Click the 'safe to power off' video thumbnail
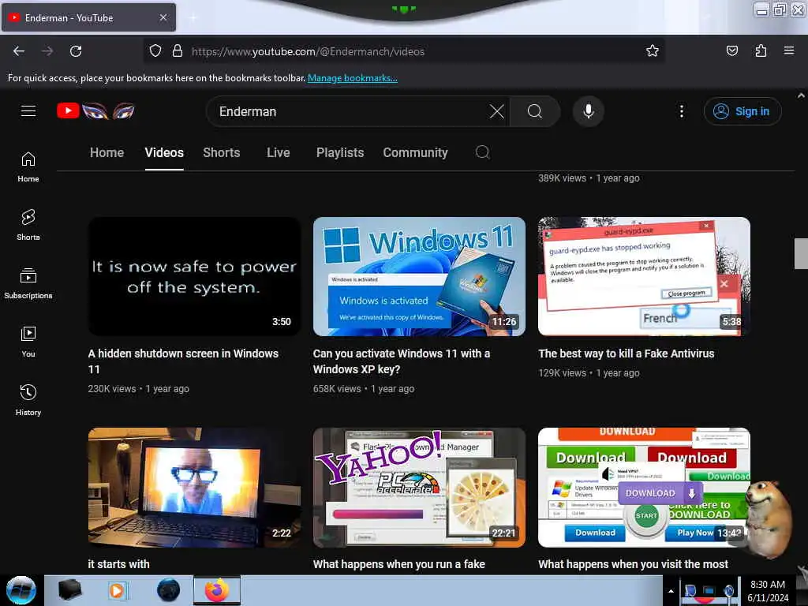The image size is (808, 606). [194, 276]
